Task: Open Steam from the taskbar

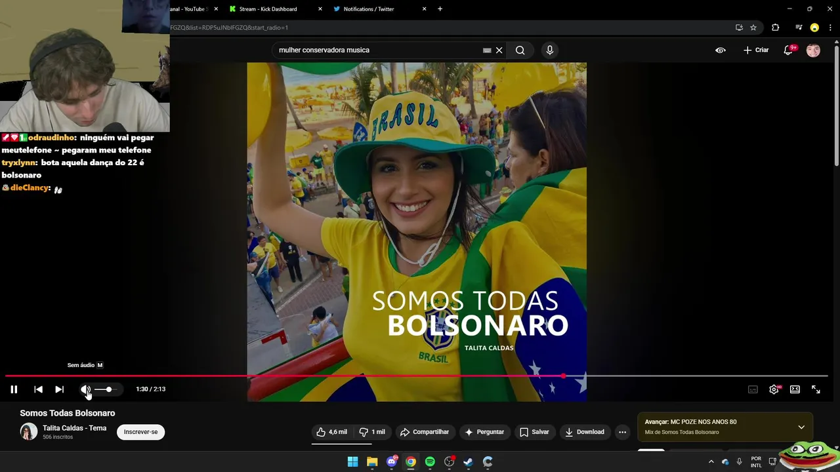Action: pos(469,462)
